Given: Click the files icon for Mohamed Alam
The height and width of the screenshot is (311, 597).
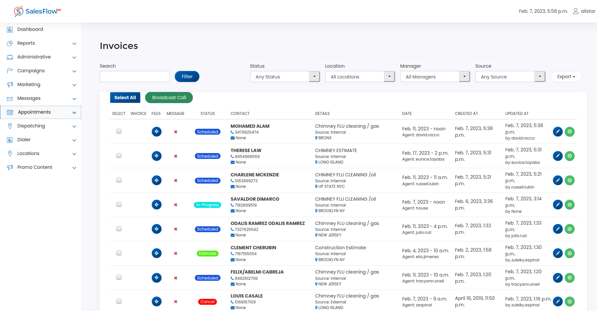Looking at the screenshot, I should tap(156, 132).
